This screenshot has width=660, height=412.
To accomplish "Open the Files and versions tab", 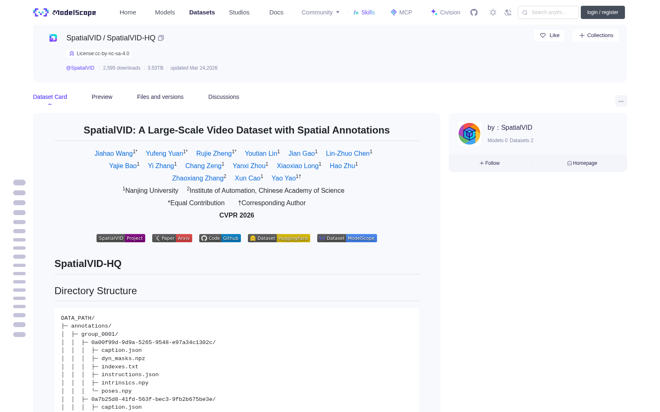I will point(160,97).
